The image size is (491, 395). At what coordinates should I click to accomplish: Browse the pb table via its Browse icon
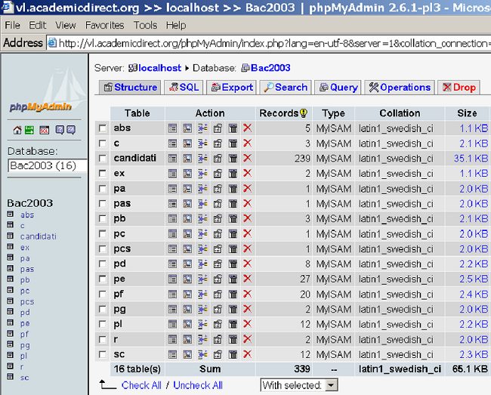coord(172,218)
